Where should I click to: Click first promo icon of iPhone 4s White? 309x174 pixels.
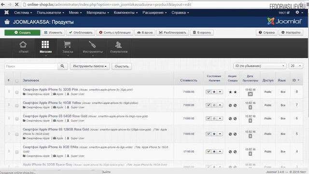click(x=230, y=152)
